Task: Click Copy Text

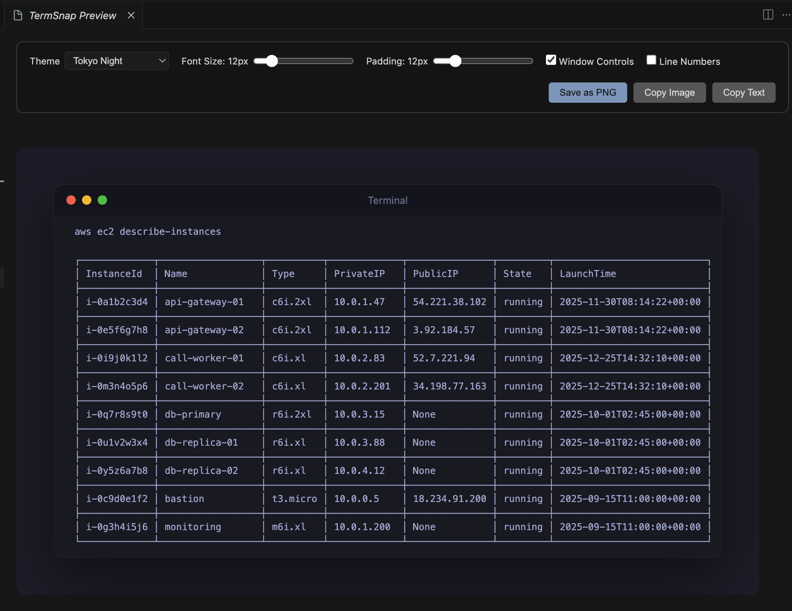Action: click(x=744, y=93)
